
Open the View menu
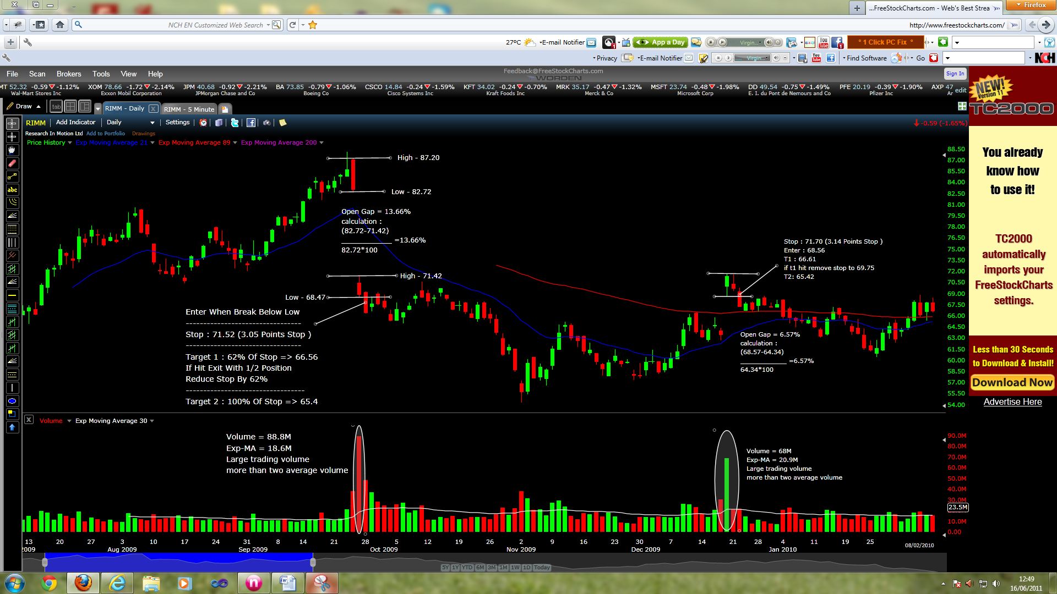(x=129, y=74)
